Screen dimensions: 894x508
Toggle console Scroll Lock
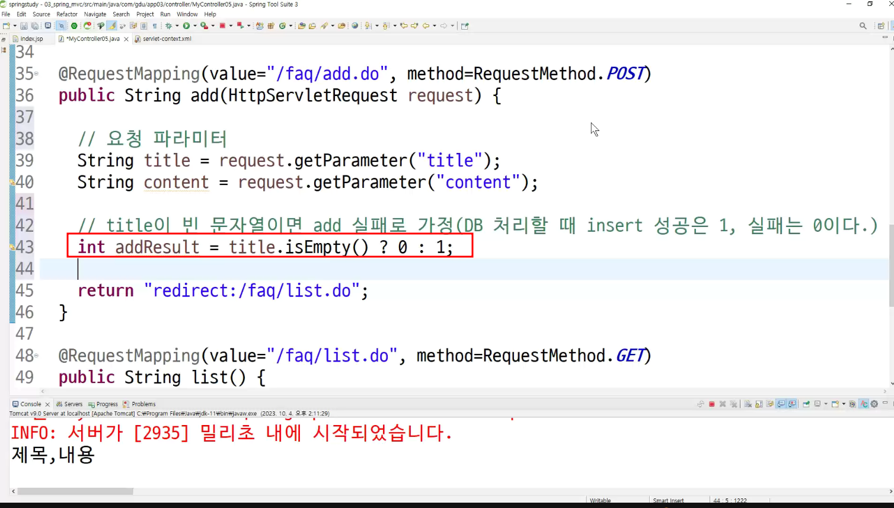pos(759,404)
